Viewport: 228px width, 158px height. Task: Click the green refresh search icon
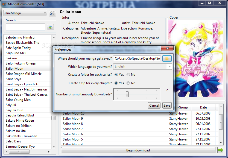50,27
